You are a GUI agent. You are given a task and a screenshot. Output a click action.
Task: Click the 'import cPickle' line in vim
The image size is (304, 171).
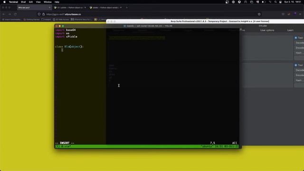coord(66,37)
